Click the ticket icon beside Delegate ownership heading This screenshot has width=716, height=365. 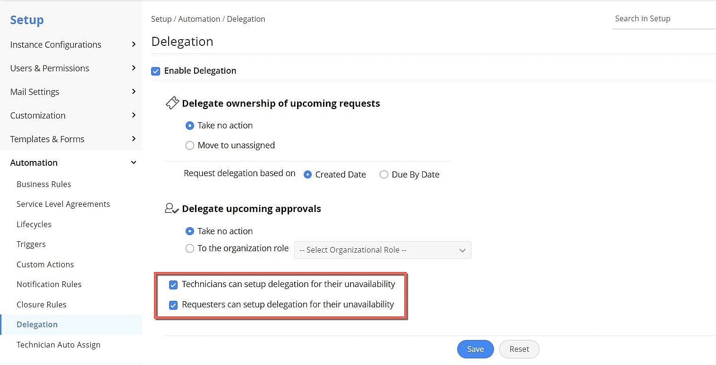click(x=172, y=103)
